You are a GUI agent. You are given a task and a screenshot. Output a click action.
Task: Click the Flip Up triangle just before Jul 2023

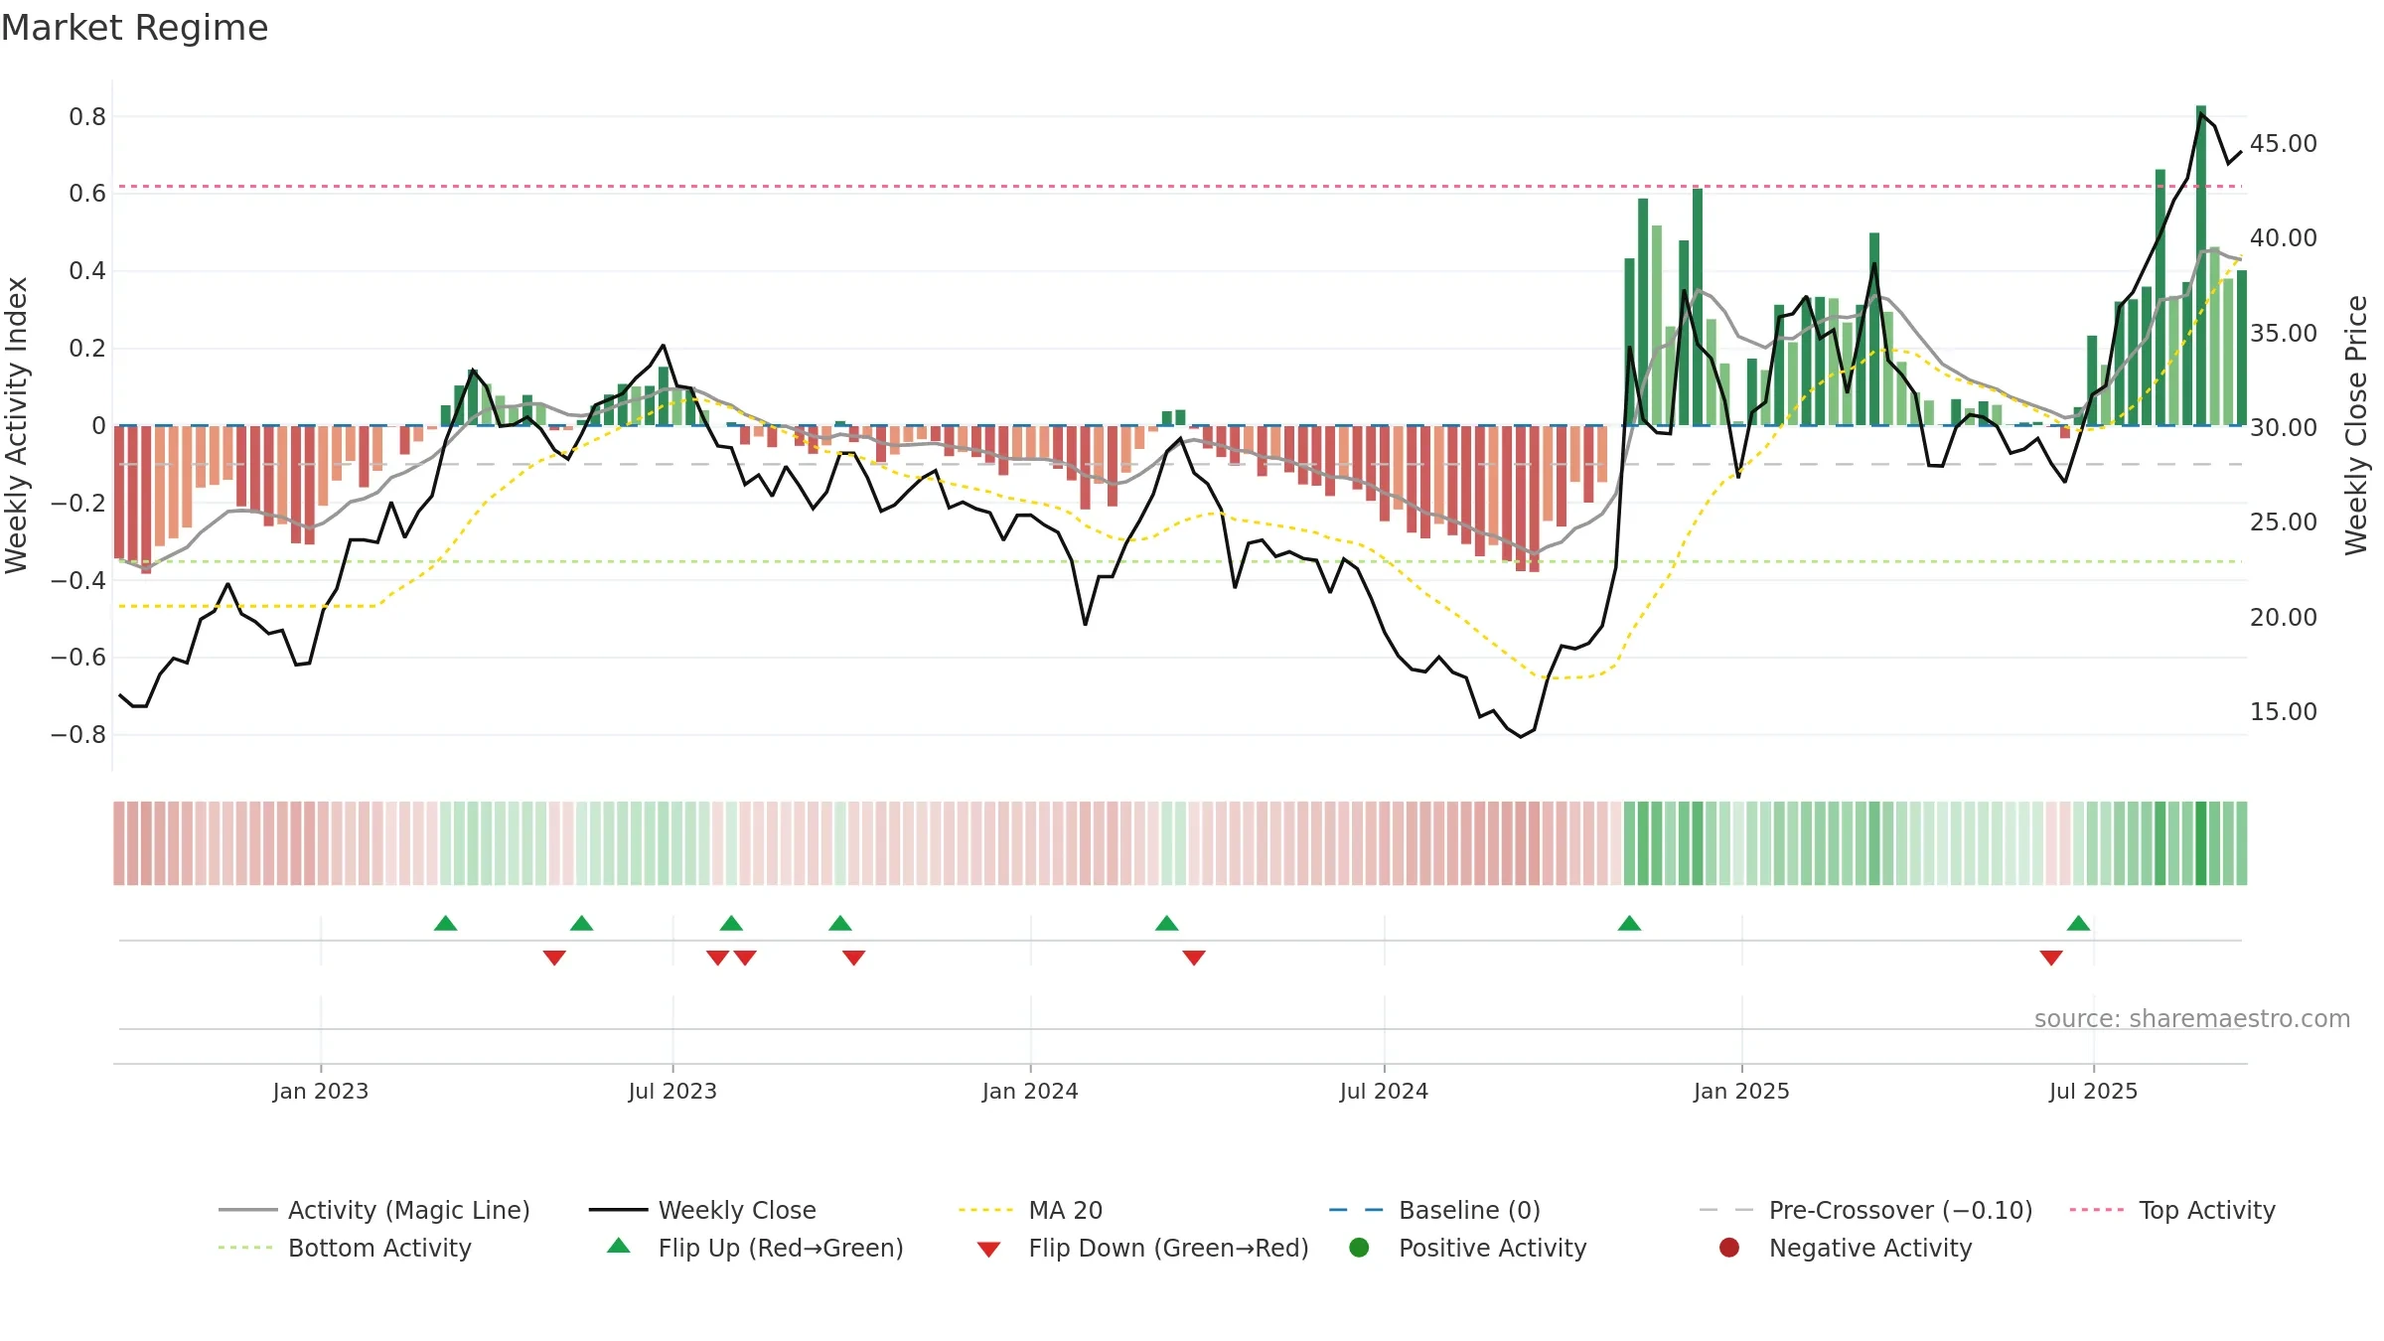[582, 924]
